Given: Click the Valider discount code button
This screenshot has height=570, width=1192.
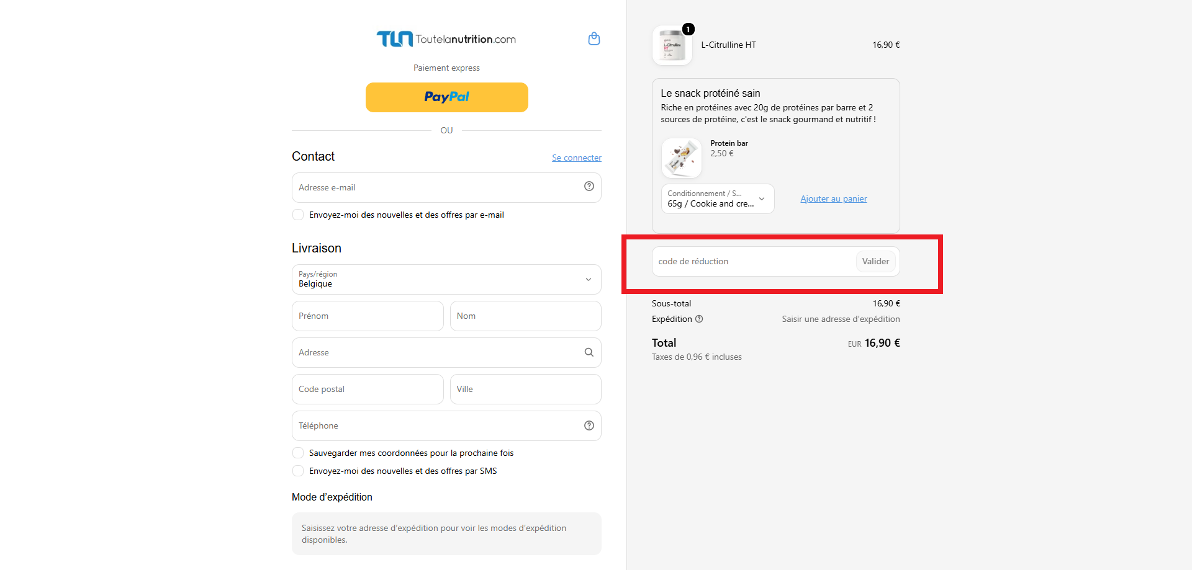Looking at the screenshot, I should click(x=875, y=261).
